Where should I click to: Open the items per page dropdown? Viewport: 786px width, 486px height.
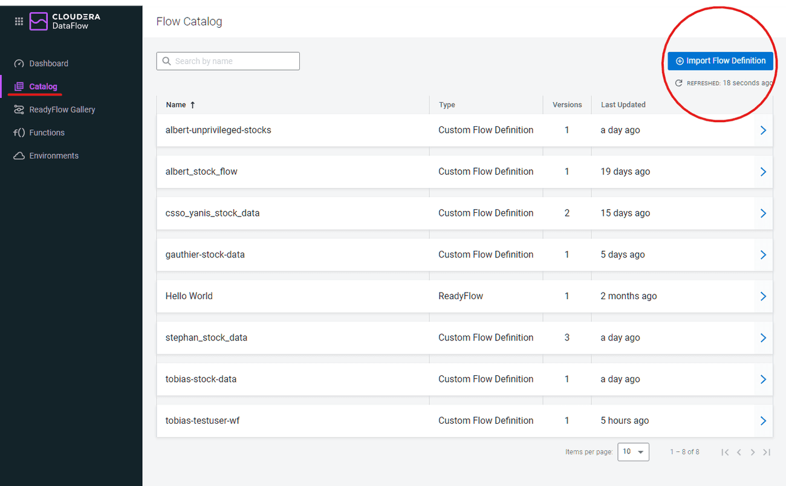(633, 452)
